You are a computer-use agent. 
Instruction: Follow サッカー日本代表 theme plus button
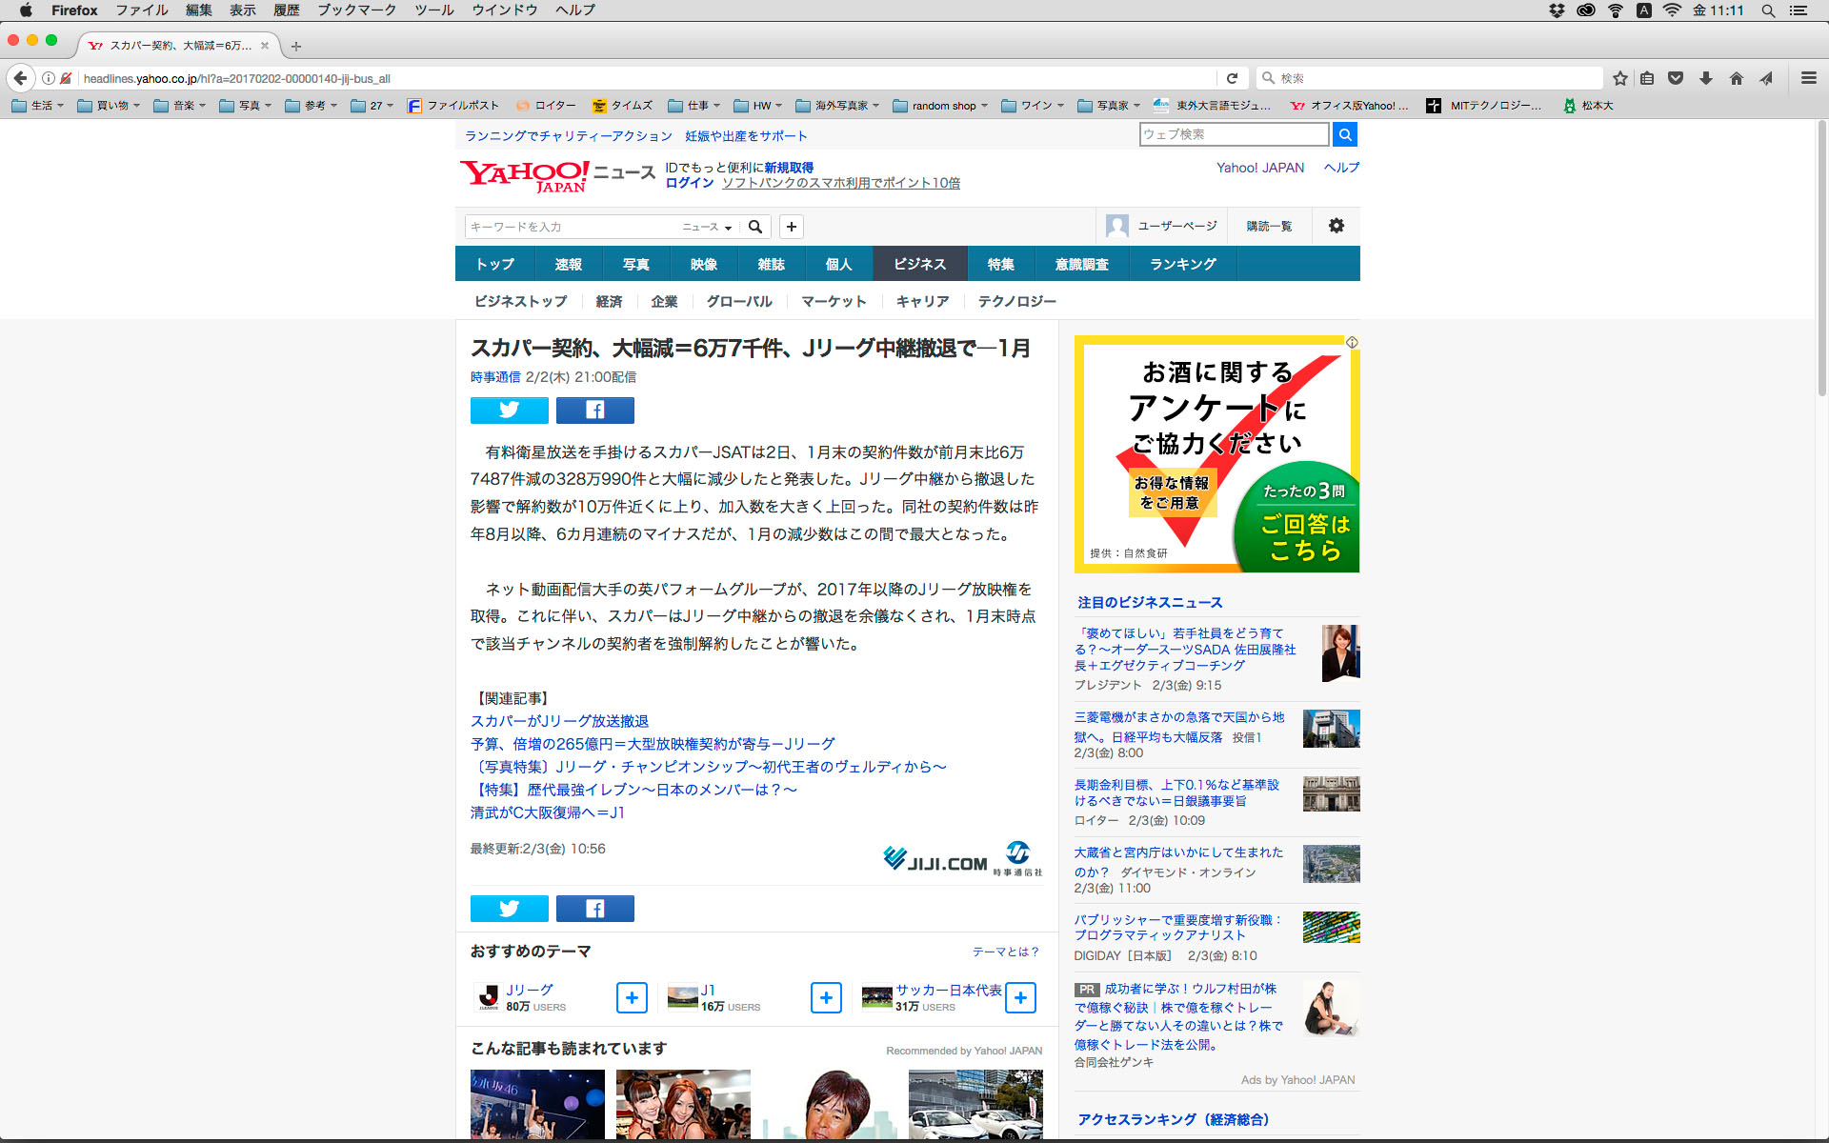coord(1020,997)
